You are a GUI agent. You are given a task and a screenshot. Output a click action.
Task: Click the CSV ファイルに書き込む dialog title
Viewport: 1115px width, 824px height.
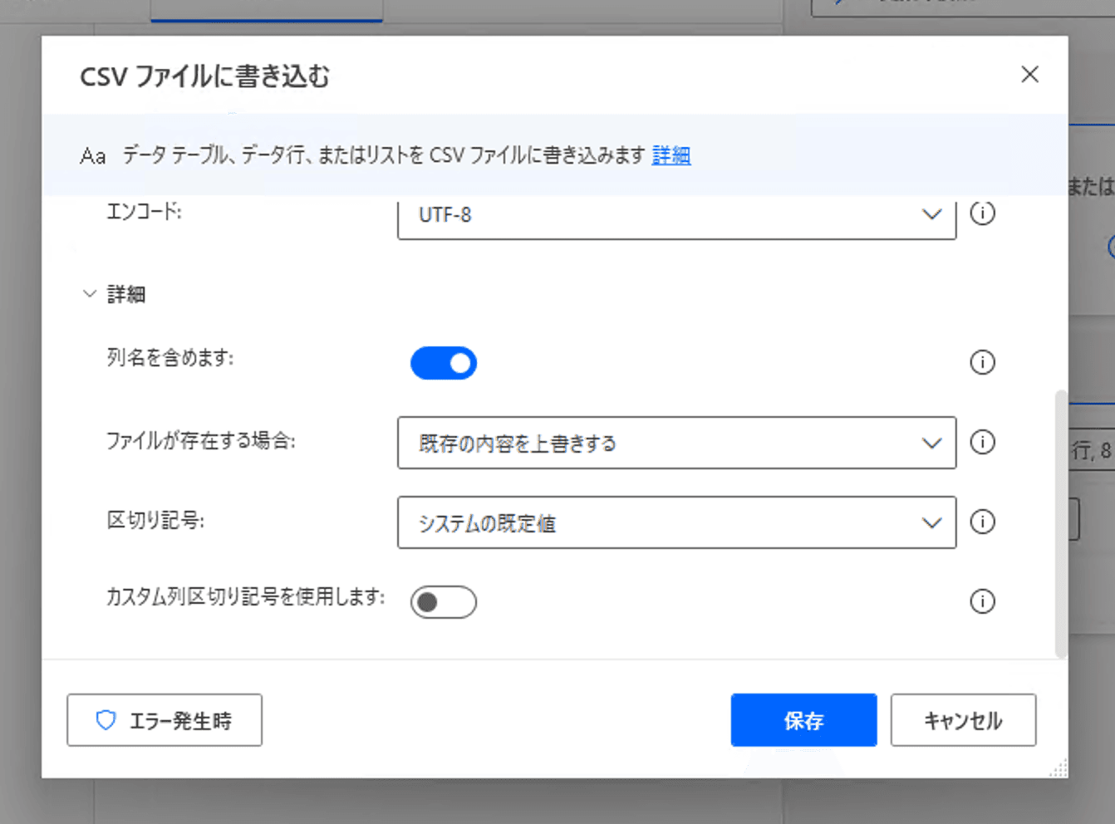[204, 76]
